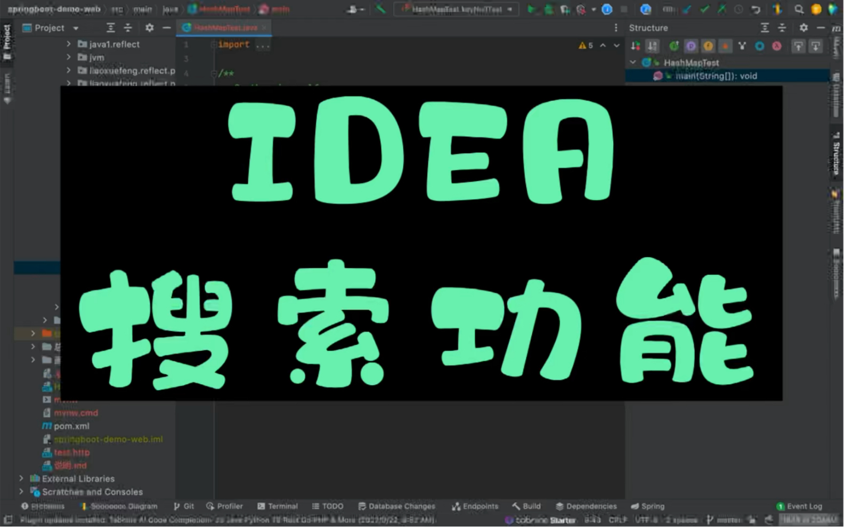Open Structure panel settings gear
Screen dimensions: 844x527
pyautogui.click(x=804, y=28)
